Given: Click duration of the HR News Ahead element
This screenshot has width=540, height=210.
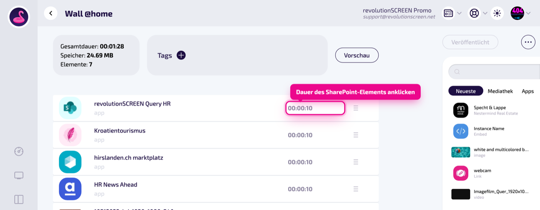Looking at the screenshot, I should pos(300,189).
